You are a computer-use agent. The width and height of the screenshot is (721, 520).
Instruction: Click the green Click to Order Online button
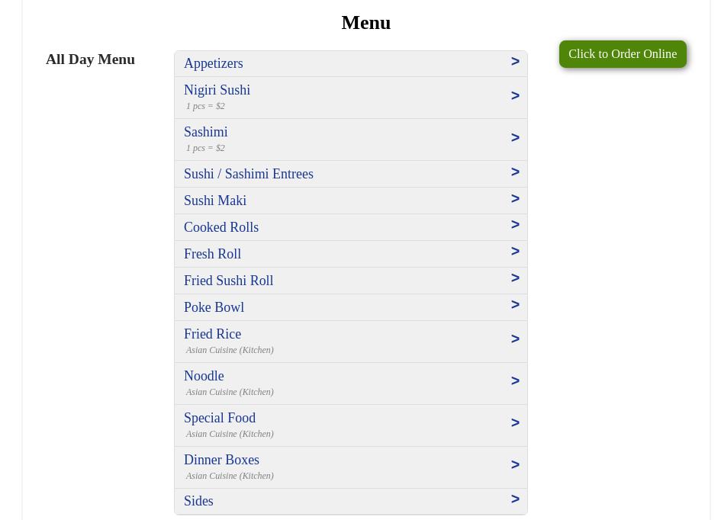point(622,54)
